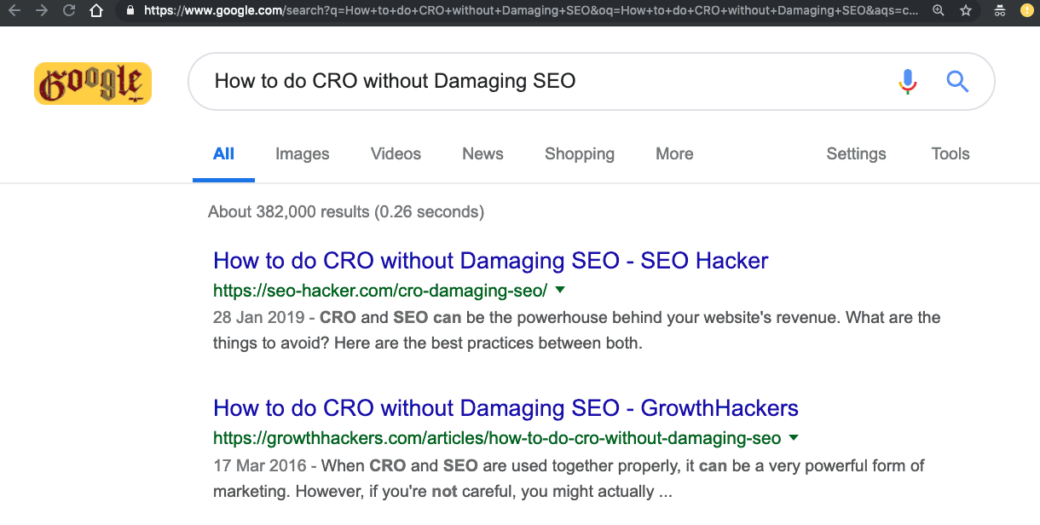Viewport: 1040px width, 525px height.
Task: Select the Shopping results tab
Action: [580, 153]
